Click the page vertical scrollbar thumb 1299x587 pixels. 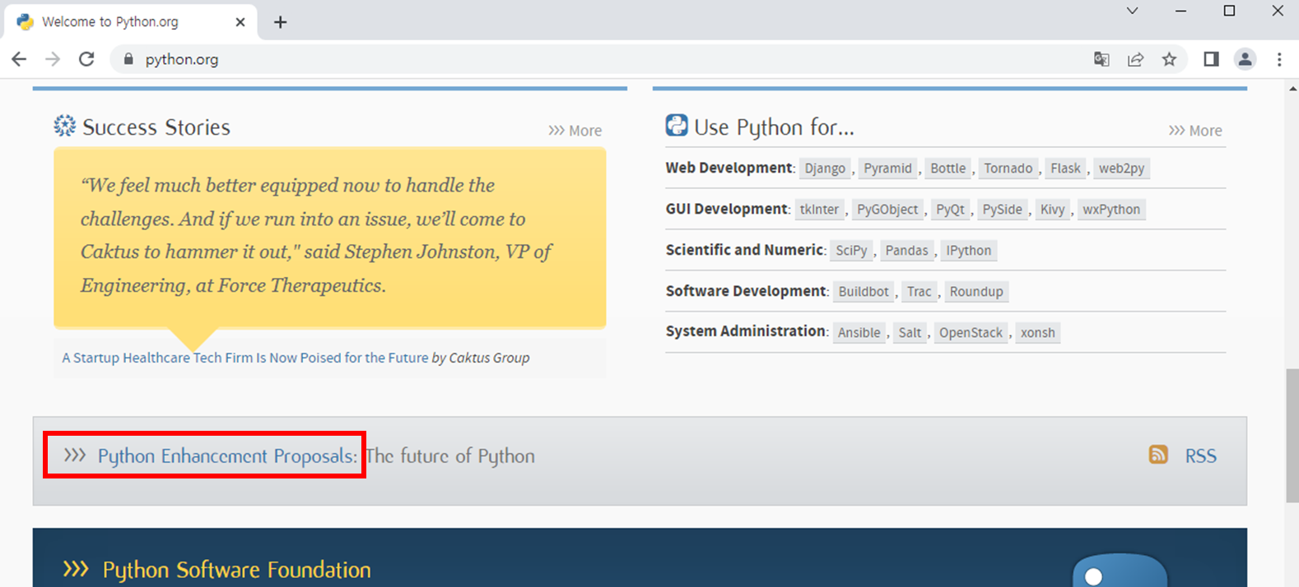pyautogui.click(x=1292, y=436)
